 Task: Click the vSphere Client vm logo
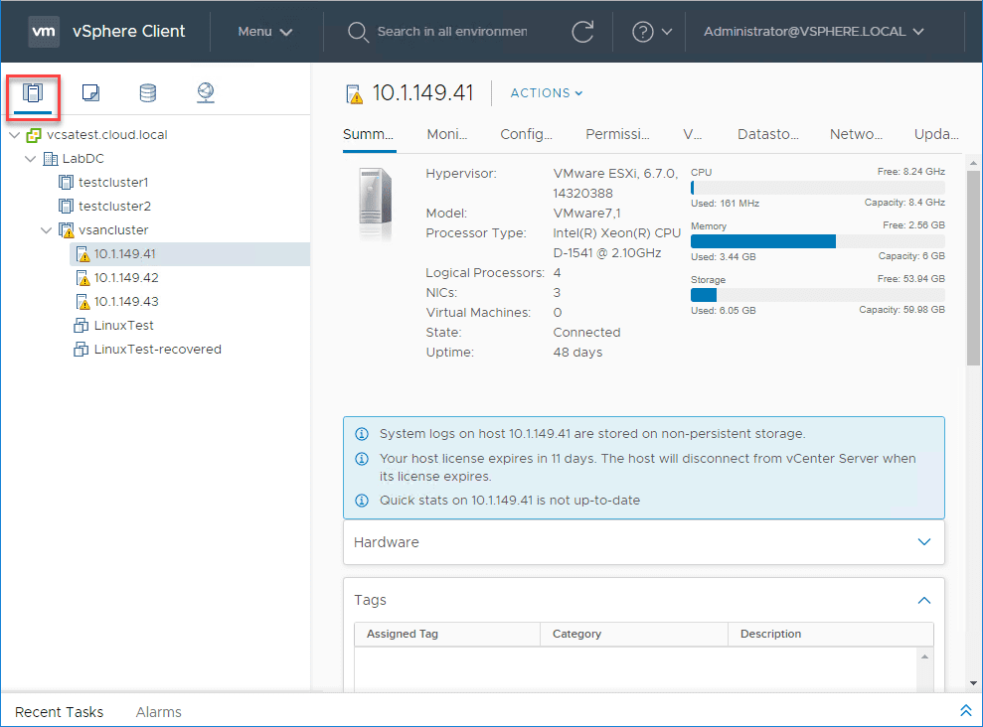coord(44,32)
